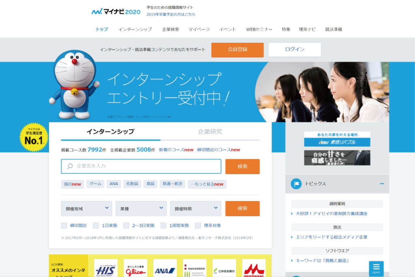This screenshot has width=415, height=277.
Task: Click 検索 beside the 開催時期 dropdown
Action: pos(242,208)
